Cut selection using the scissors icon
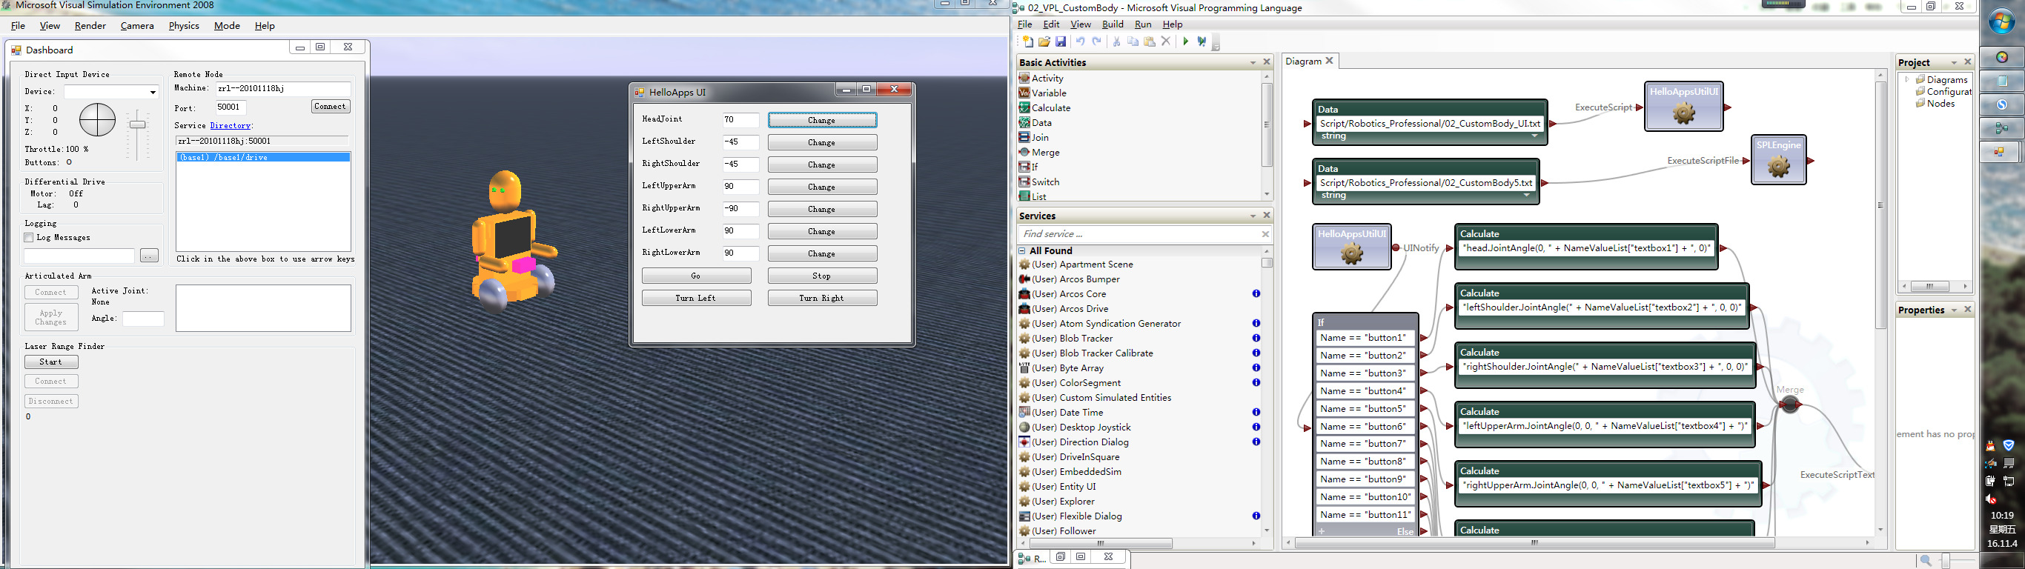 tap(1116, 41)
